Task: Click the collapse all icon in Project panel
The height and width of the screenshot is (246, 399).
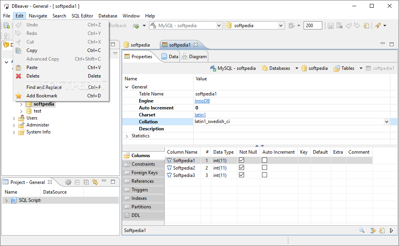Action: pyautogui.click(x=77, y=182)
